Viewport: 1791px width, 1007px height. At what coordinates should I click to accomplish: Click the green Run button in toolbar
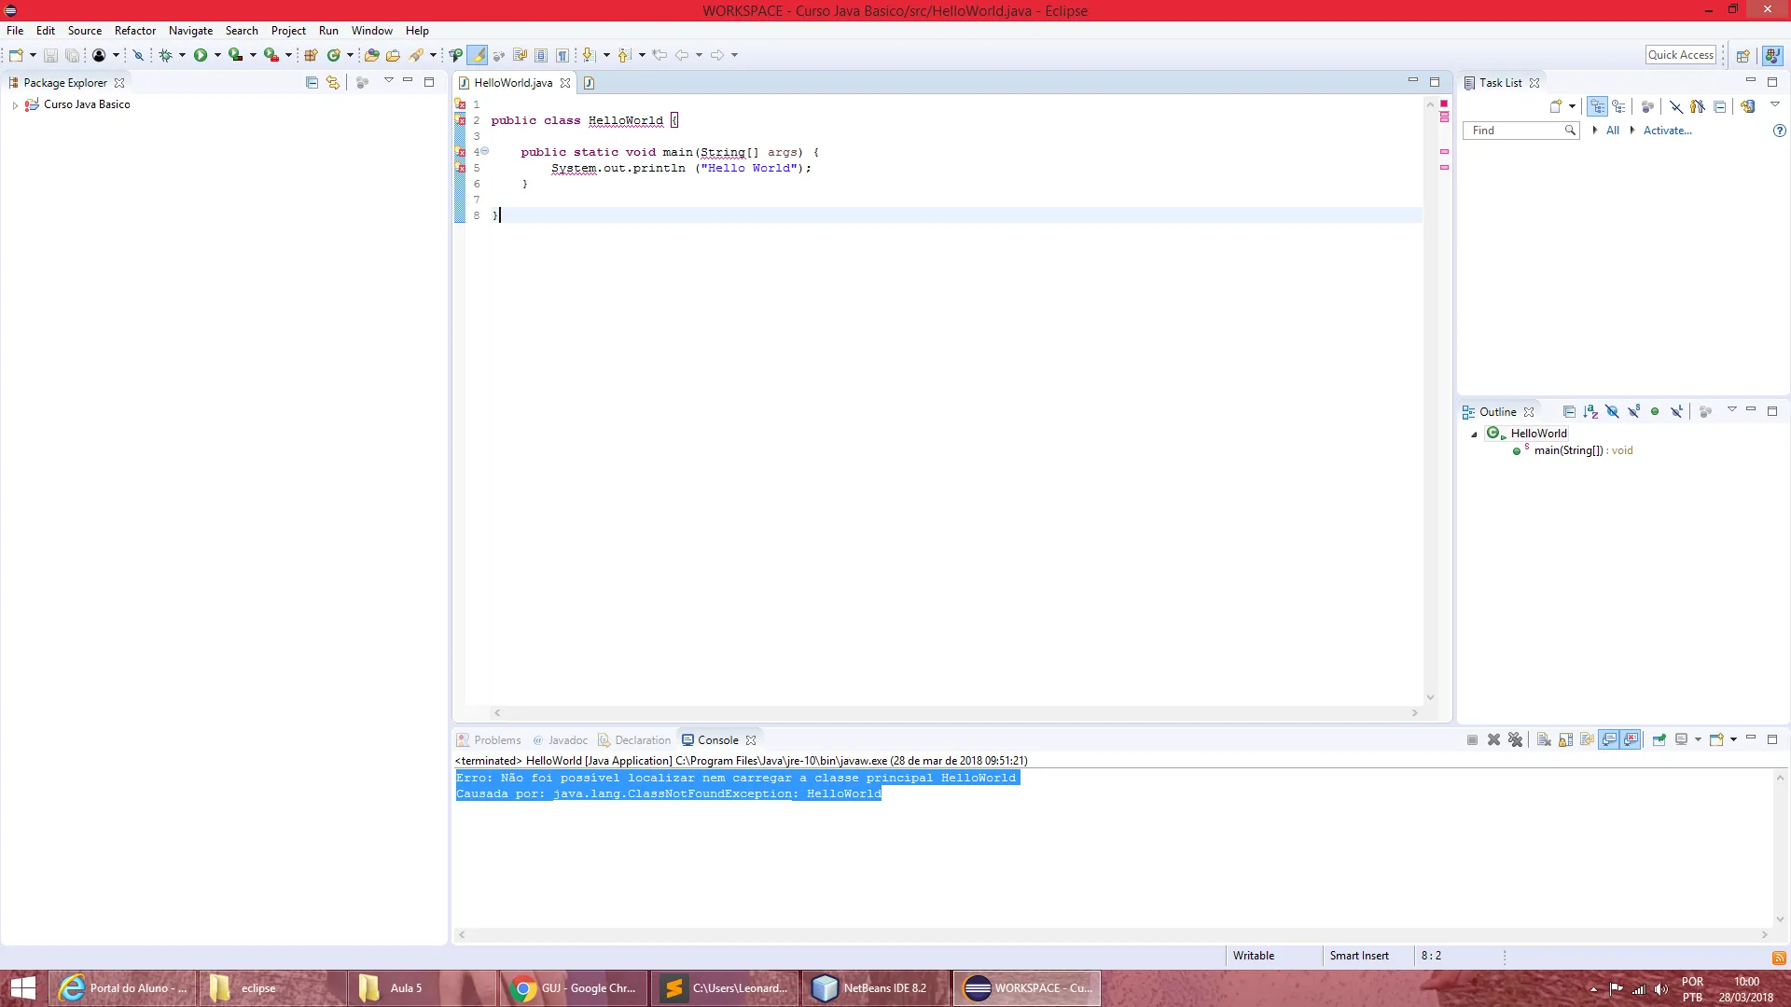point(200,55)
